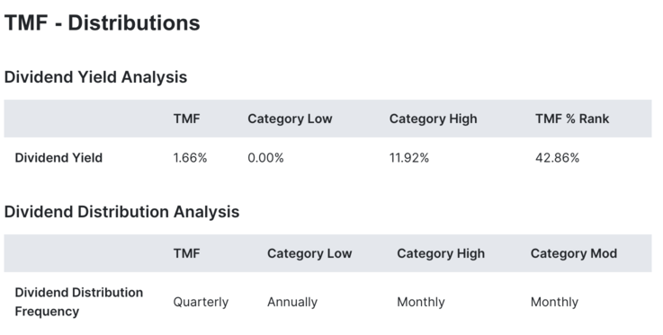
Task: Click the TMF % Rank column header
Action: [x=572, y=119]
